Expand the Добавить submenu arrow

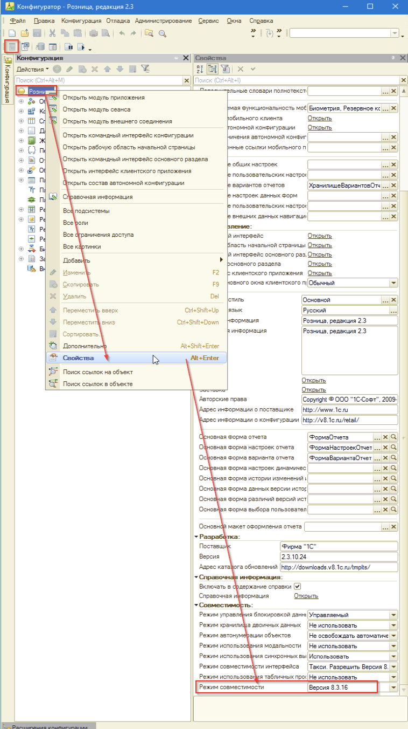tap(221, 260)
